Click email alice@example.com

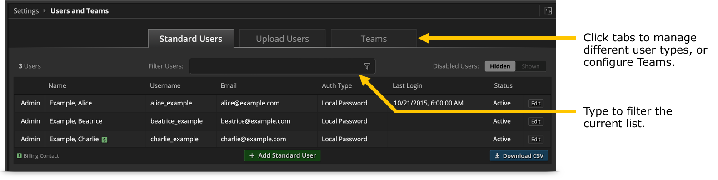[250, 103]
